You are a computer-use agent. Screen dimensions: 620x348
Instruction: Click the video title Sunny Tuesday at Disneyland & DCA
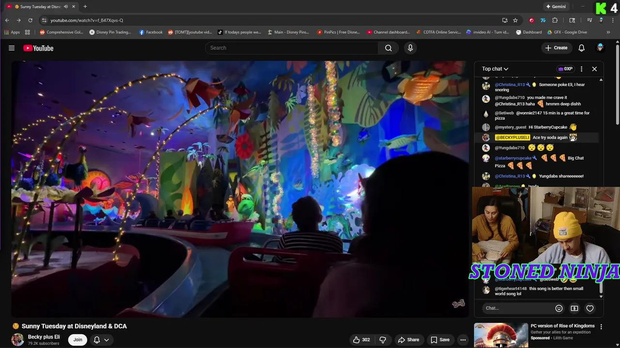coord(74,326)
